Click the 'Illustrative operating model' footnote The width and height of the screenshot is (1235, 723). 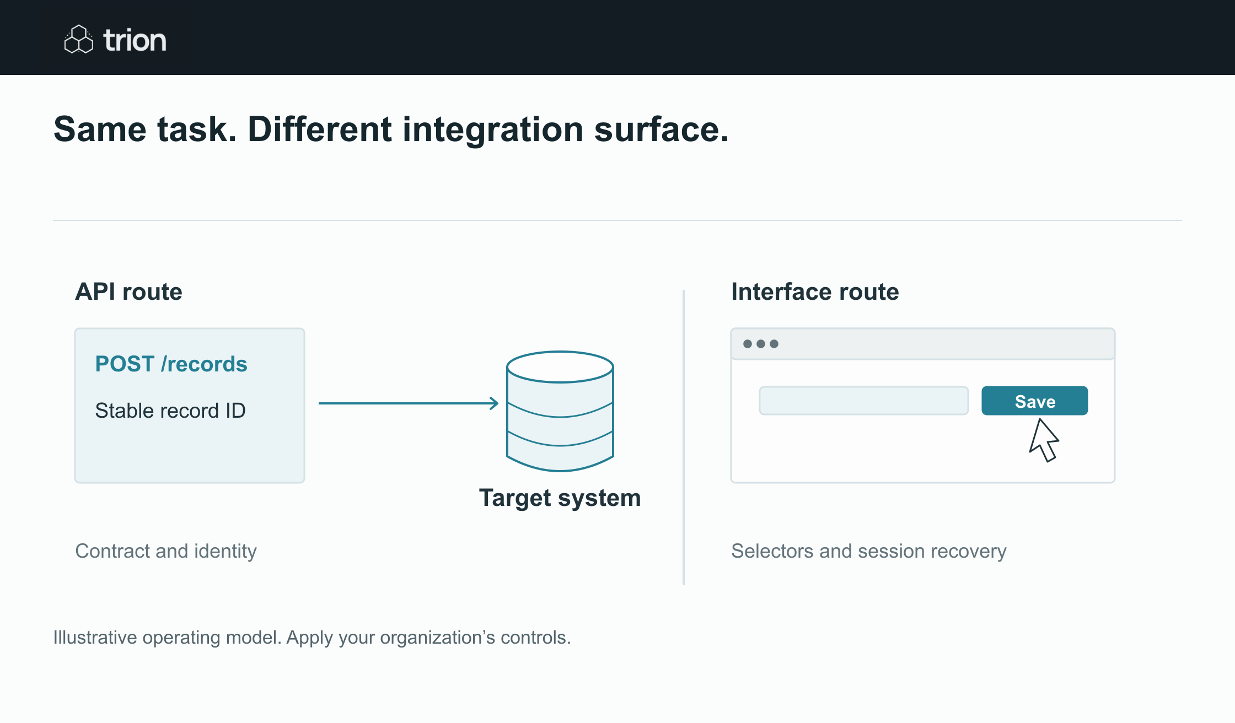click(x=312, y=638)
